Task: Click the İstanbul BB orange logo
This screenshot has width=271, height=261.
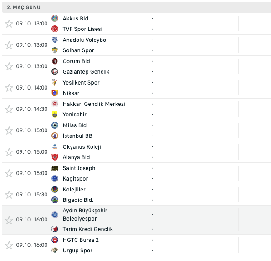Action: coord(55,136)
